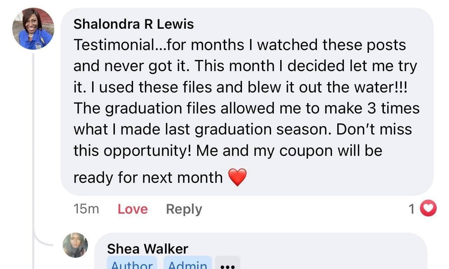Select the Author badge under Shea Walker
Image resolution: width=449 pixels, height=269 pixels.
click(x=132, y=264)
